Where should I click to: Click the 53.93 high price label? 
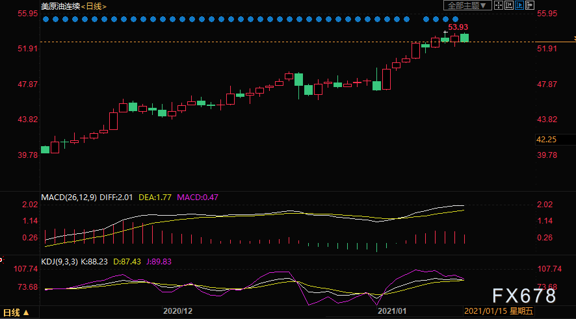[x=458, y=27]
